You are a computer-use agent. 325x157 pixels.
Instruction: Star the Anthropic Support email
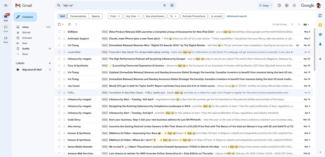click(64, 39)
